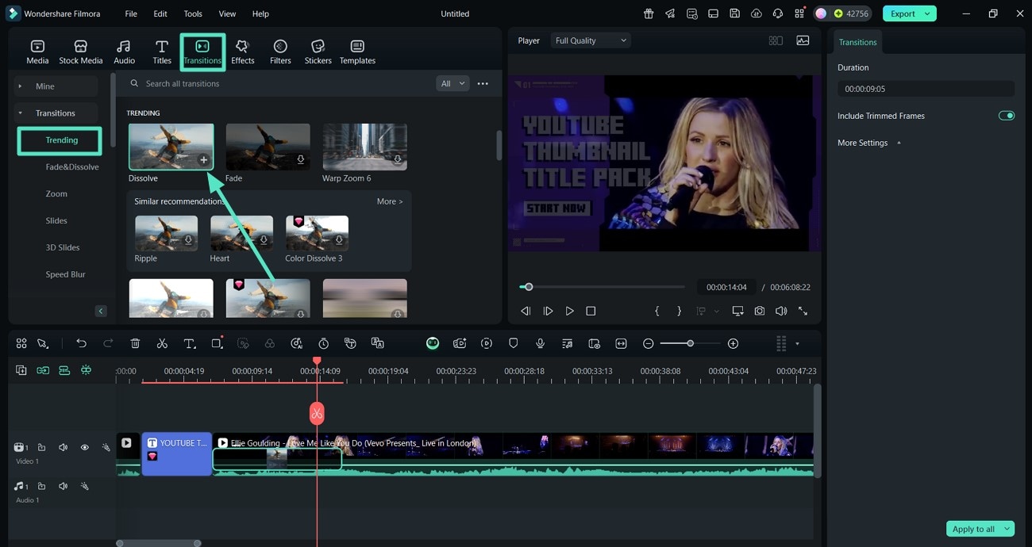Click the gift icon in title bar
This screenshot has width=1032, height=547.
click(x=649, y=13)
